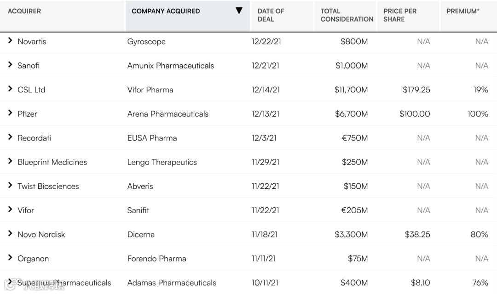Expand the Blueprint Medicines row
This screenshot has height=294, width=497.
[10, 161]
